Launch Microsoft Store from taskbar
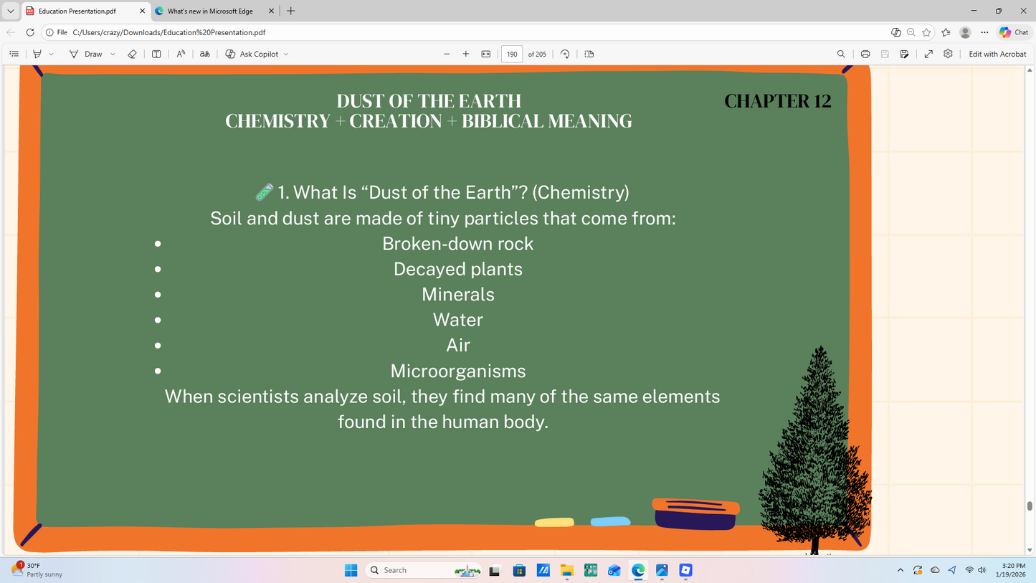The height and width of the screenshot is (583, 1036). [519, 570]
